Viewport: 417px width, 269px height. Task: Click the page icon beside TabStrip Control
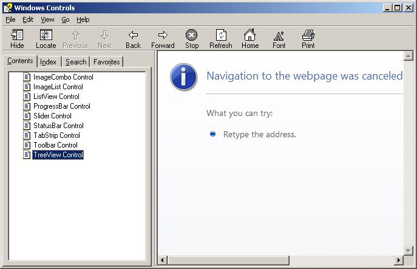click(27, 135)
